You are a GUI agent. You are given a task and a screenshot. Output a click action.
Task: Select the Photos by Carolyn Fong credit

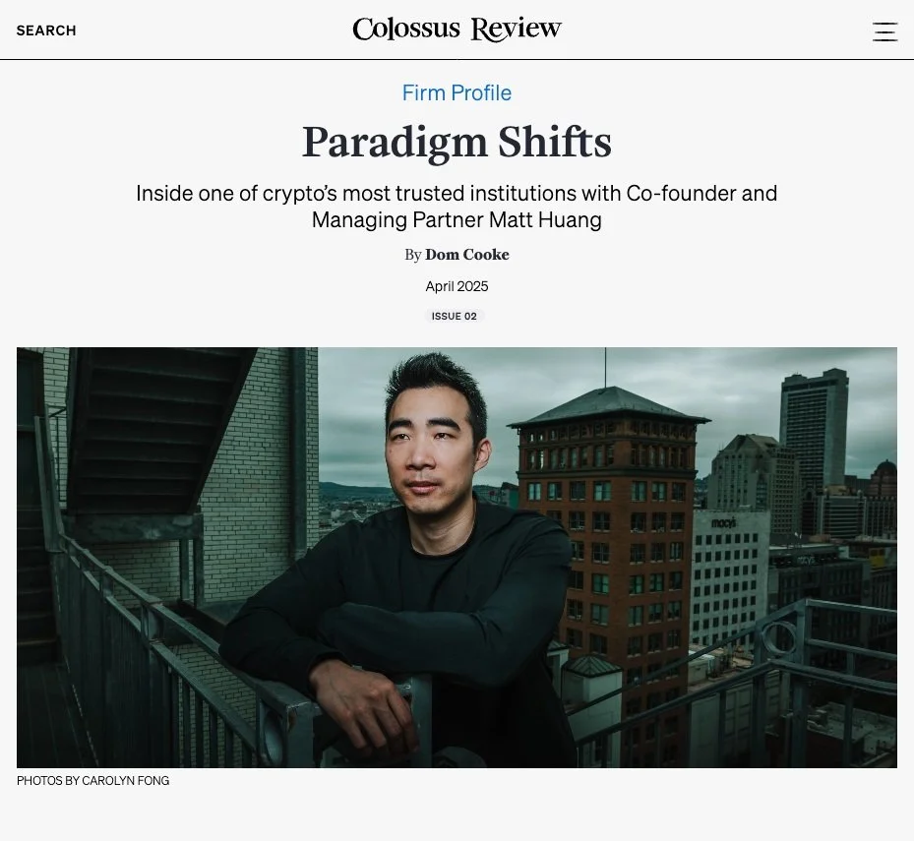pos(93,780)
